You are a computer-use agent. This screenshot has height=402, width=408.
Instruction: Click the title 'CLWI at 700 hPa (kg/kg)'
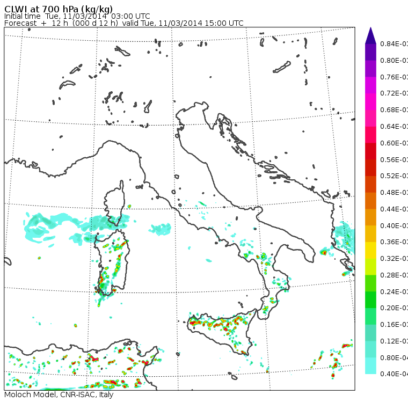(x=59, y=9)
